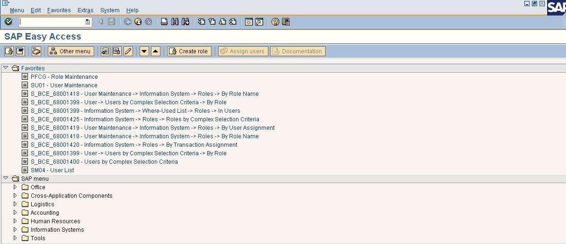This screenshot has height=244, width=566.
Task: Select S_BCE_68001420 By Transaction Assignment favorite
Action: (134, 145)
